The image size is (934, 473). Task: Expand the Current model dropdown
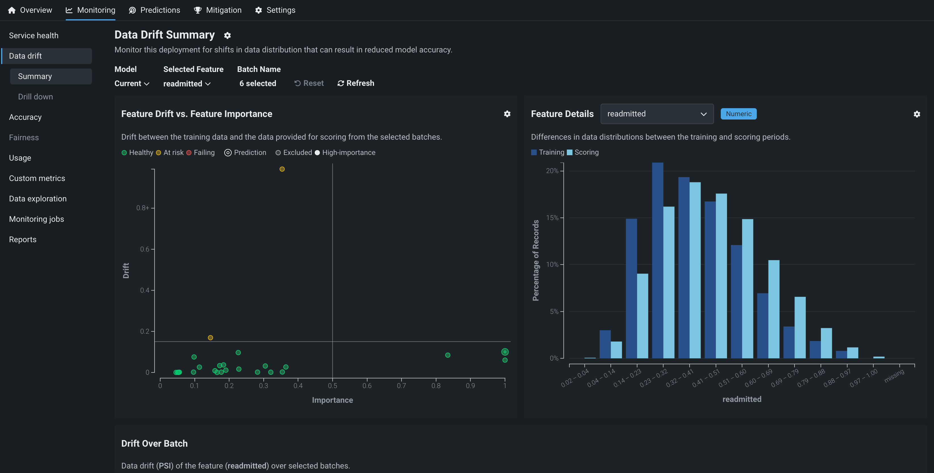click(132, 84)
